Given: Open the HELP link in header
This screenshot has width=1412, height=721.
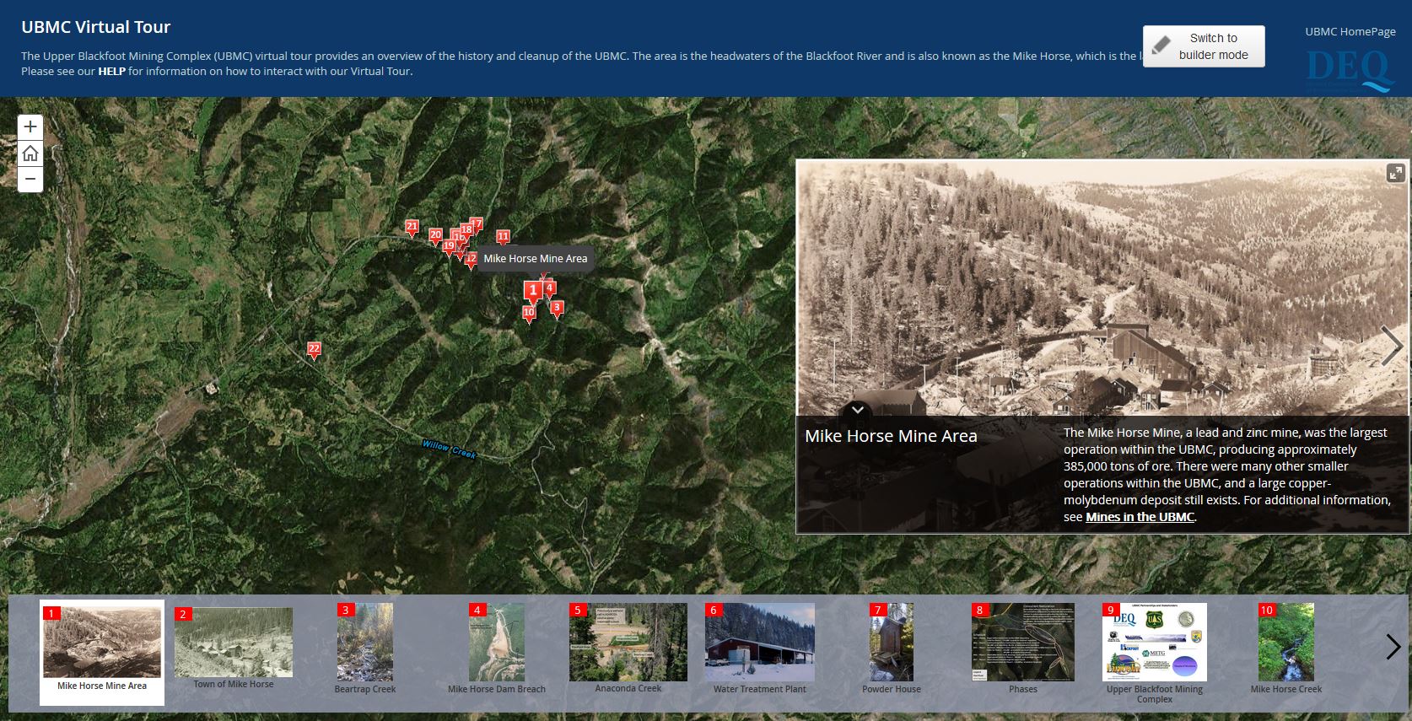Looking at the screenshot, I should pos(111,72).
